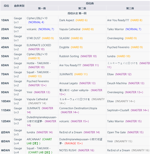Click the "ARCANAA?" song in 极DAN row

pos(34,139)
